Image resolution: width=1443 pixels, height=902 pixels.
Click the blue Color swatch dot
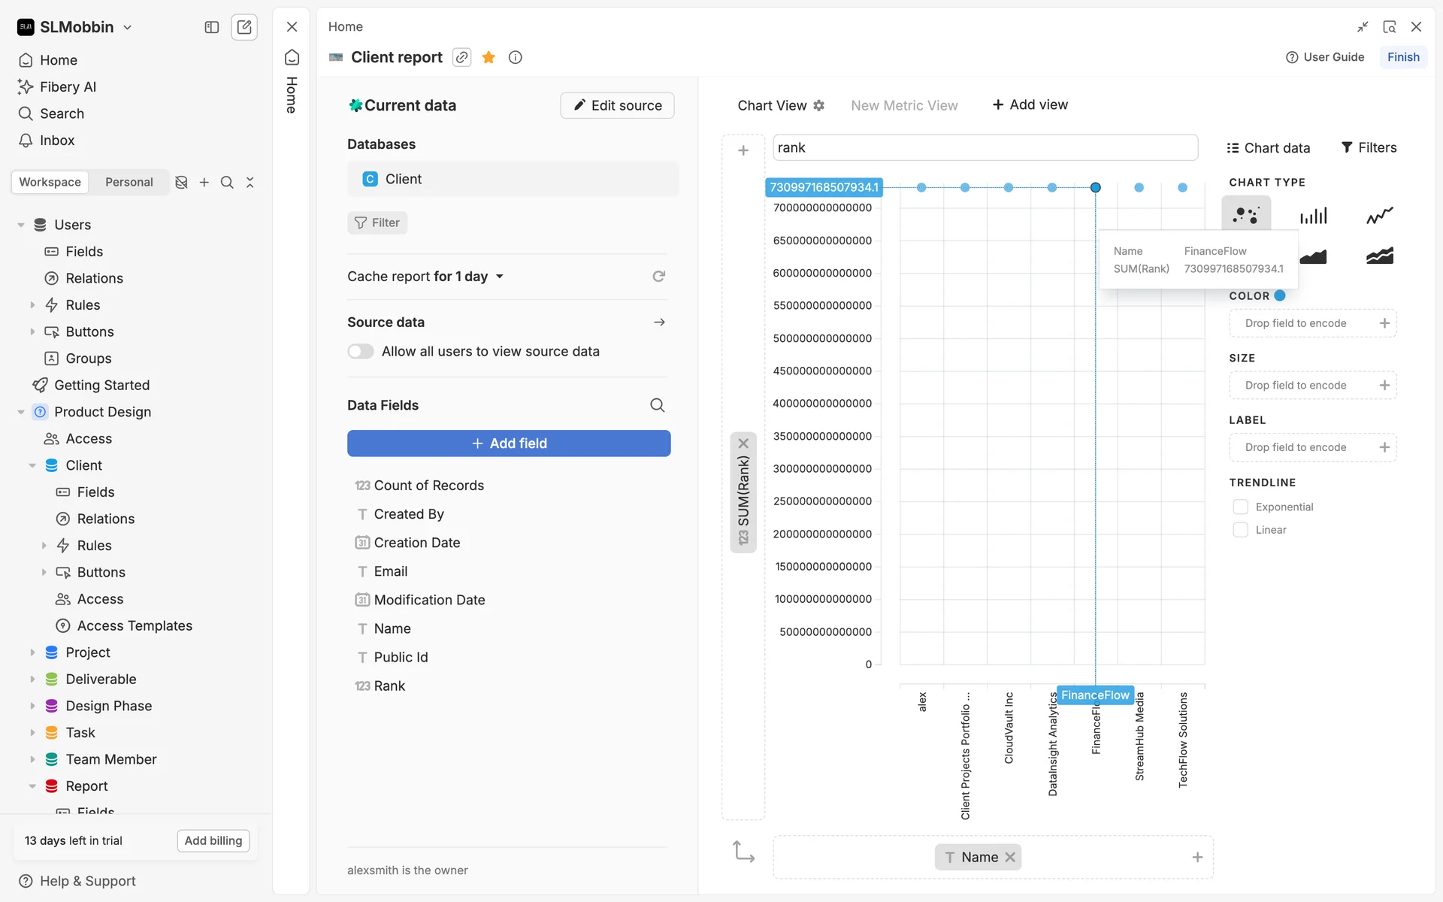1280,295
